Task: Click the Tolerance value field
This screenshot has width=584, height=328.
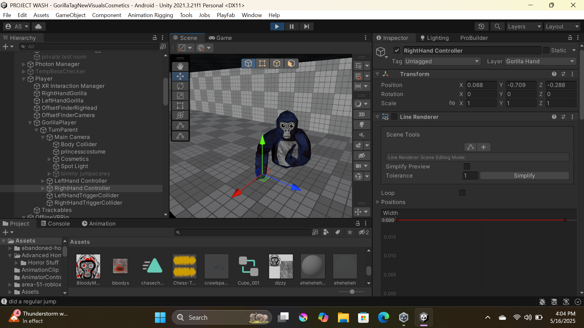Action: pos(470,175)
